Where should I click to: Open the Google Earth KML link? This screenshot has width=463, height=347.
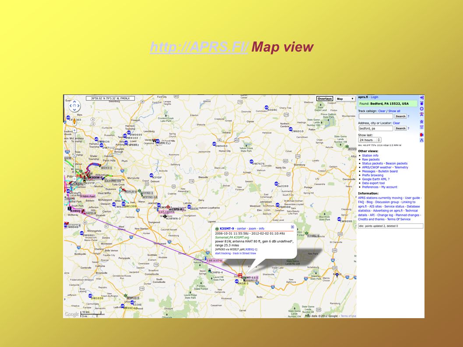tap(375, 179)
